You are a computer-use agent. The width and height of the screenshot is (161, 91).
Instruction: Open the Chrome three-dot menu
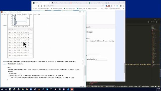click(124, 6)
